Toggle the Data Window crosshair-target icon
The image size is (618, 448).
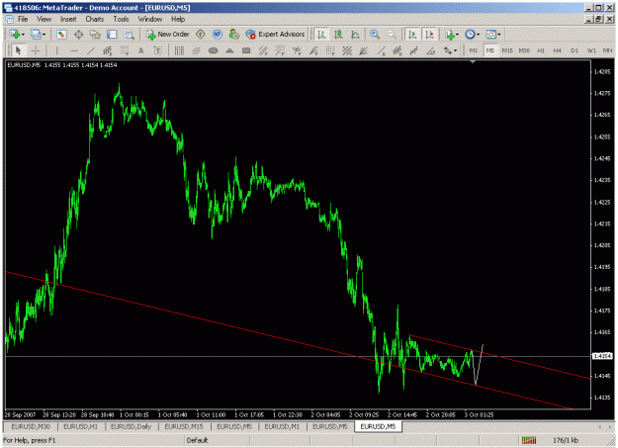(78, 35)
